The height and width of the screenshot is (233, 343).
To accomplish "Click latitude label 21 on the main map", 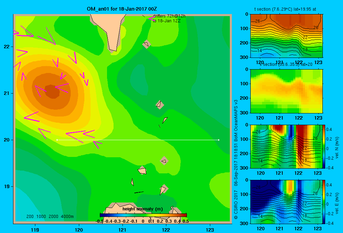I will [x=7, y=93].
